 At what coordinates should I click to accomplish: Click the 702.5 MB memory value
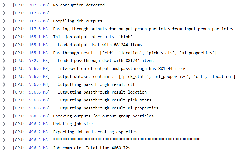(x=38, y=5)
